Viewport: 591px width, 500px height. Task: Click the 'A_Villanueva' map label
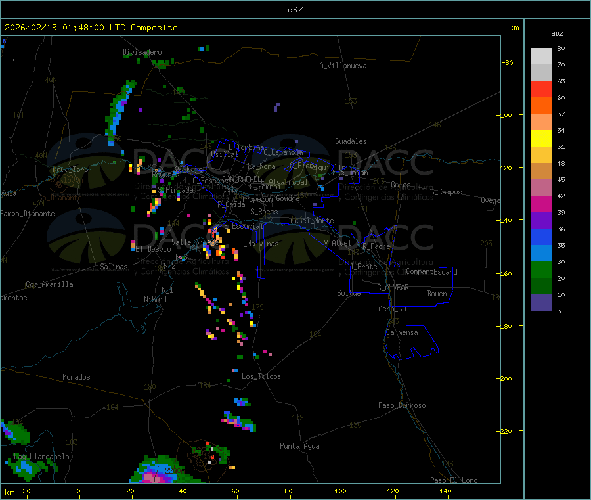tap(343, 66)
